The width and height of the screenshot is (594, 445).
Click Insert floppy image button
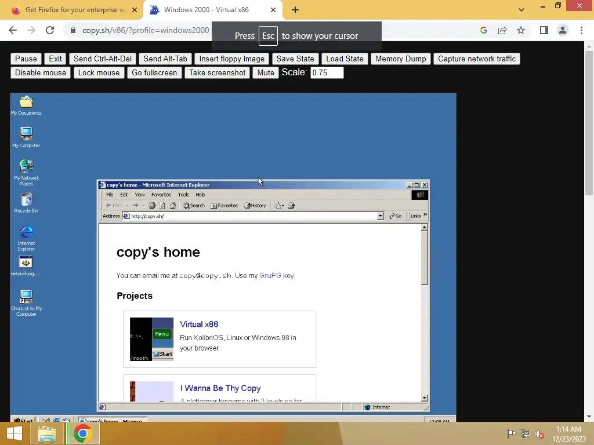tap(232, 59)
